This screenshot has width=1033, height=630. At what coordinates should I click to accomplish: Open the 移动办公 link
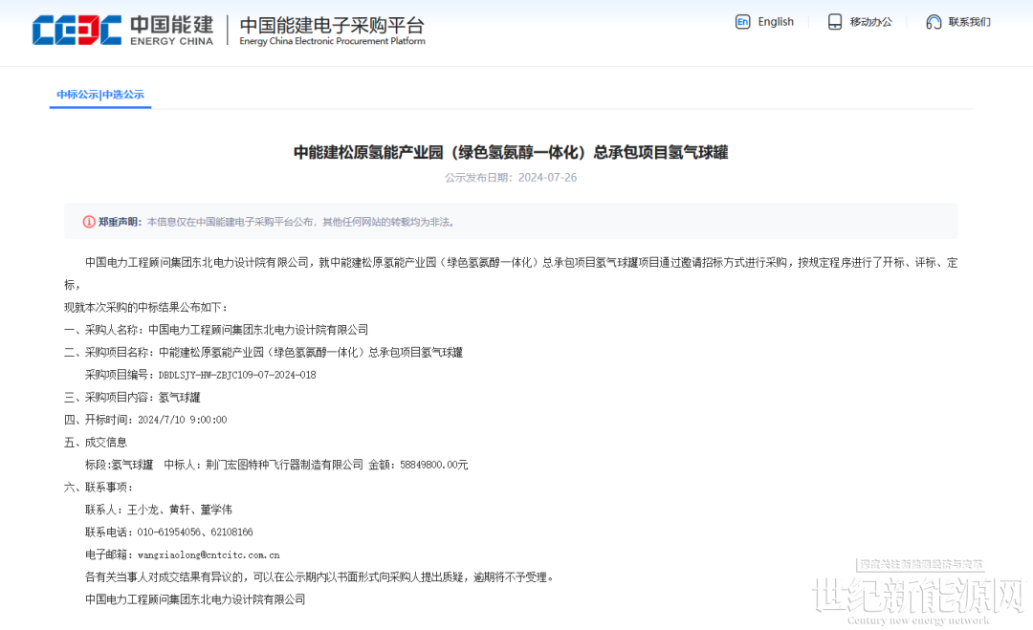pos(871,22)
